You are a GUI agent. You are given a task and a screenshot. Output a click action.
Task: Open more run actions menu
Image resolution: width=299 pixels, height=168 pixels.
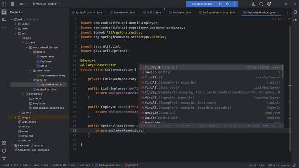(x=235, y=4)
